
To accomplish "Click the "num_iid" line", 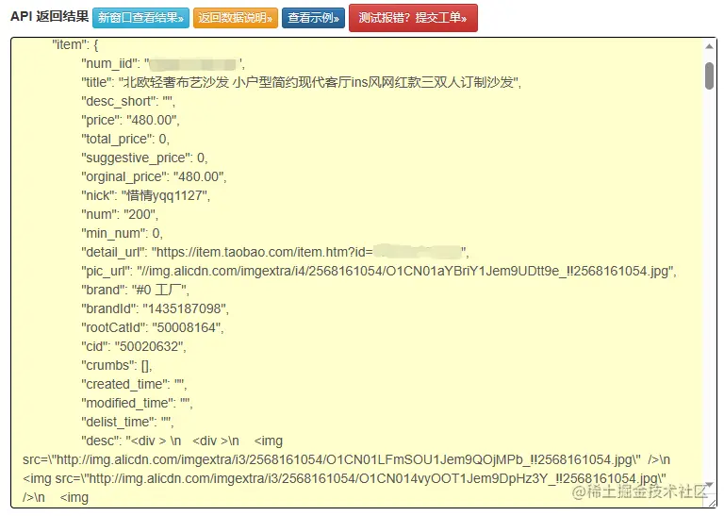I will 163,64.
